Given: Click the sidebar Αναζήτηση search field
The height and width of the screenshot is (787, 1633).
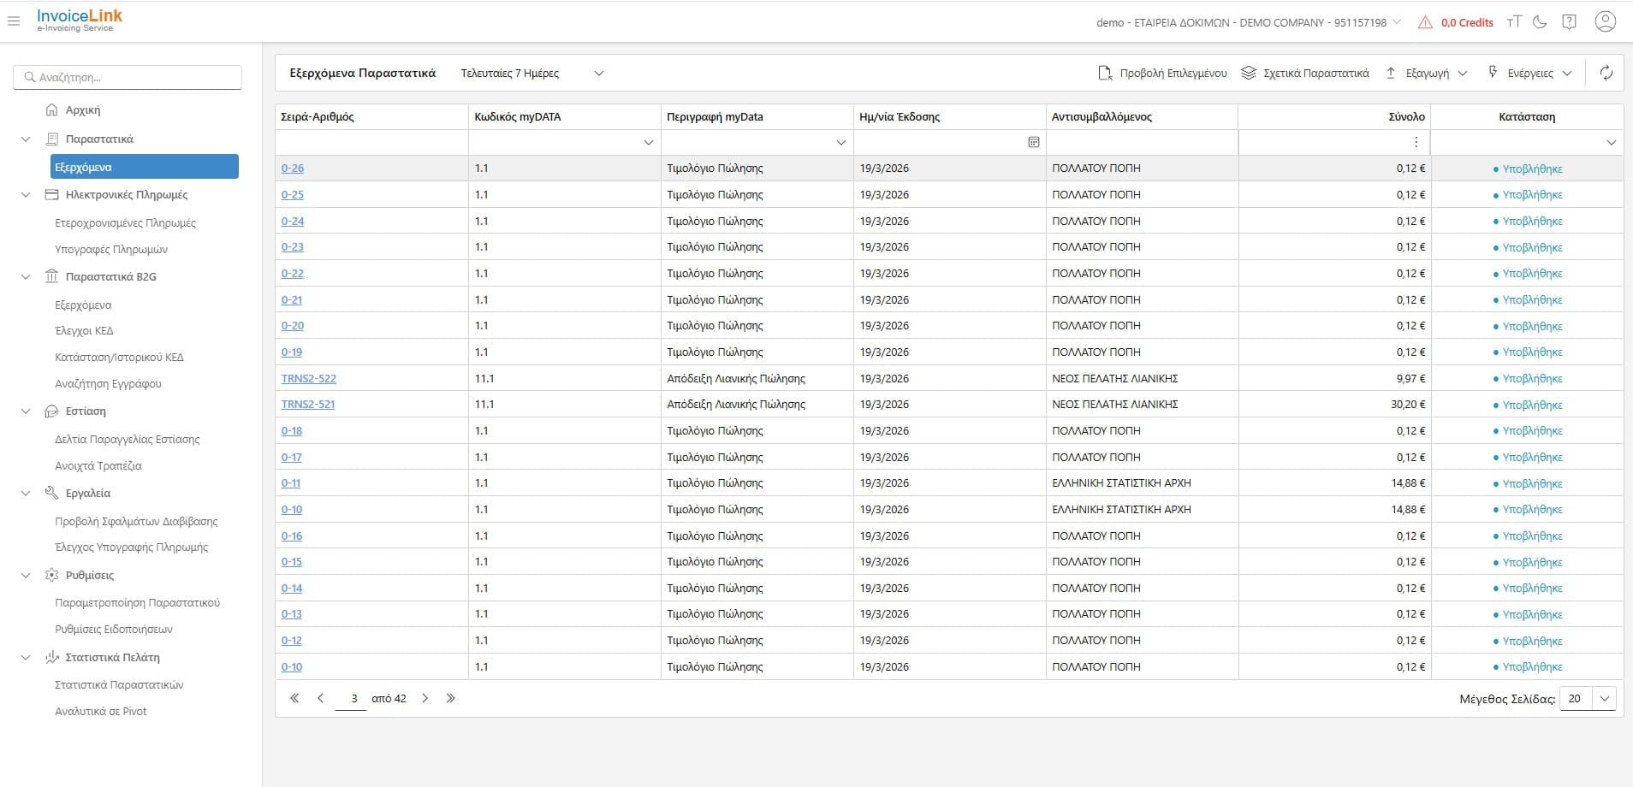Looking at the screenshot, I should click(128, 77).
